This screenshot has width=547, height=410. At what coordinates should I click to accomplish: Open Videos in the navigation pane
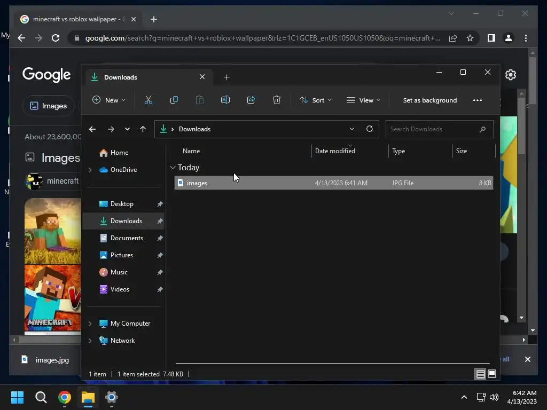(x=120, y=289)
